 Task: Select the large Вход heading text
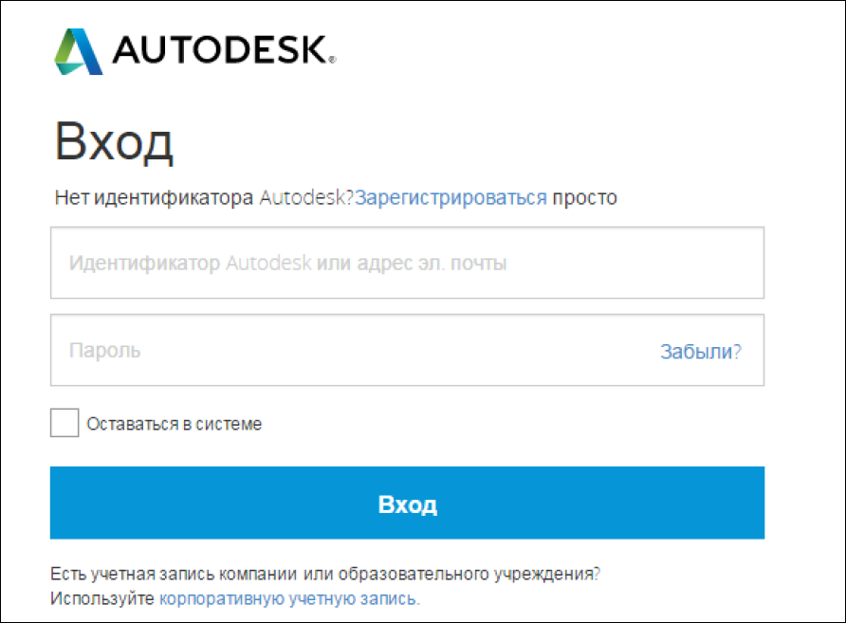click(114, 142)
